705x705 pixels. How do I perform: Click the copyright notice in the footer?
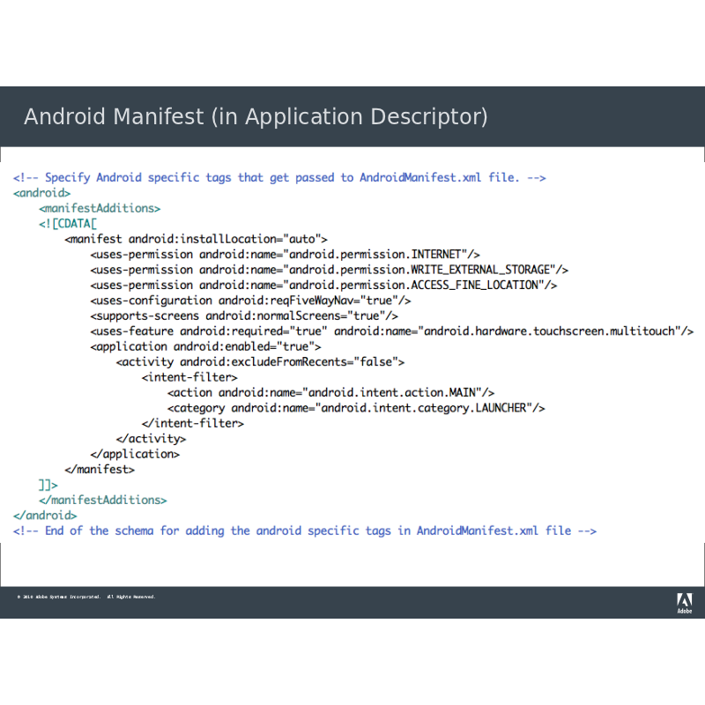(86, 597)
